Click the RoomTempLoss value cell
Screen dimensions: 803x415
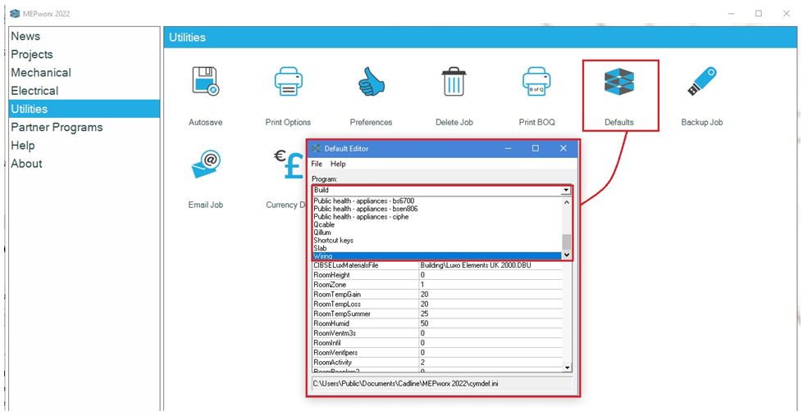pyautogui.click(x=490, y=304)
